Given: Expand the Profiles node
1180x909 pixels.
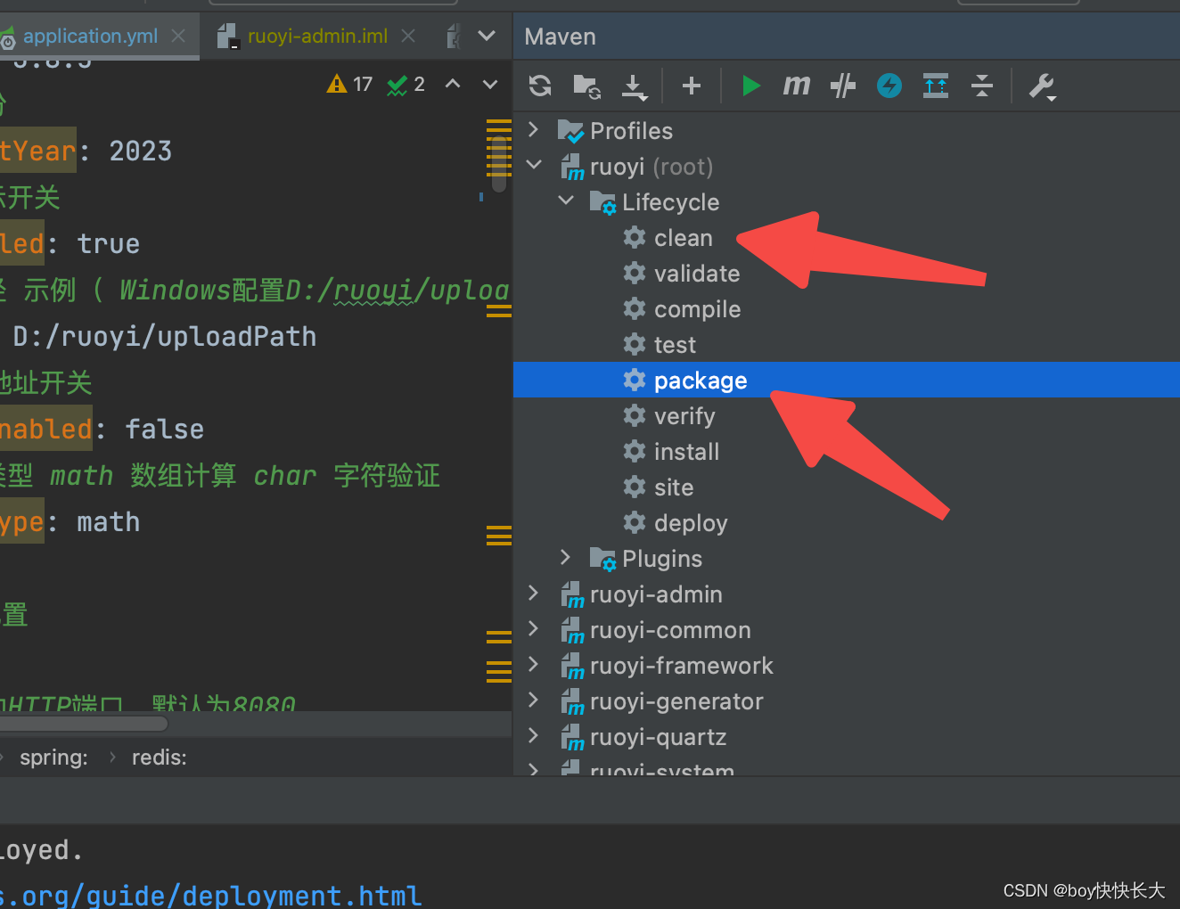Looking at the screenshot, I should pyautogui.click(x=533, y=129).
